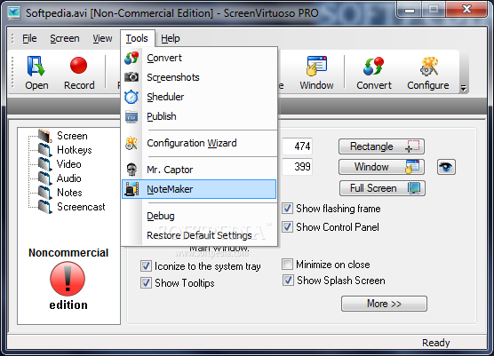494x356 pixels.
Task: Open the Screen menu
Action: point(65,38)
